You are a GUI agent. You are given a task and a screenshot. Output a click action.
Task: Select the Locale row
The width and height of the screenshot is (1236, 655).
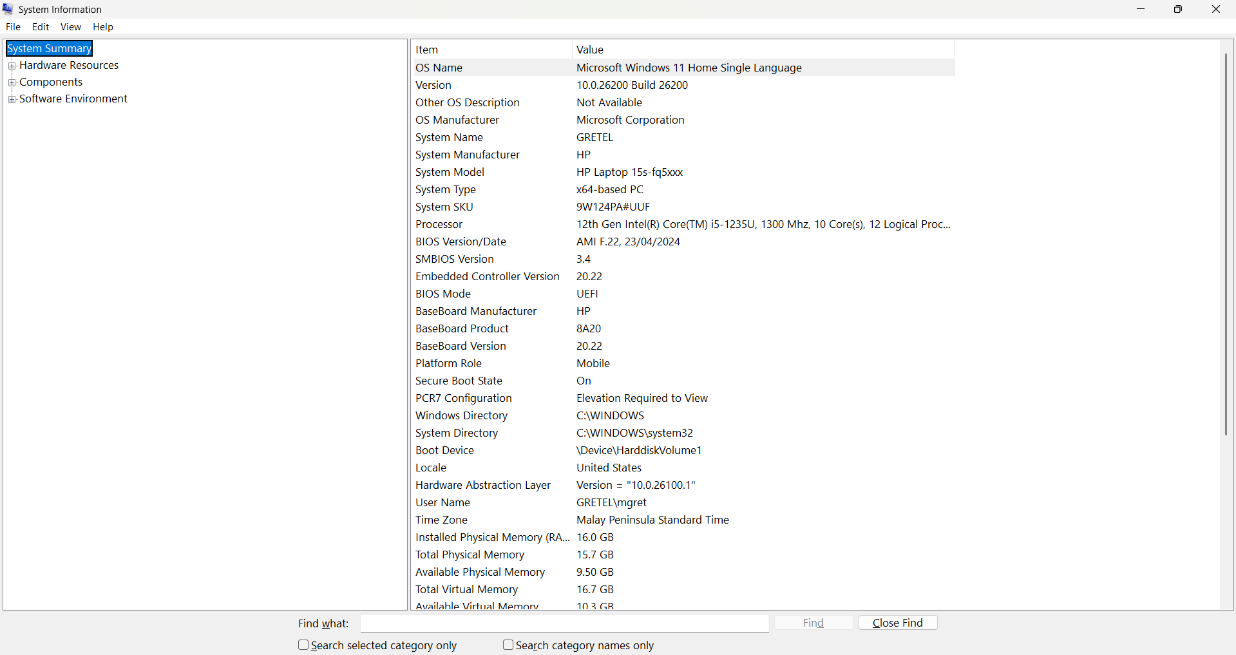[683, 468]
